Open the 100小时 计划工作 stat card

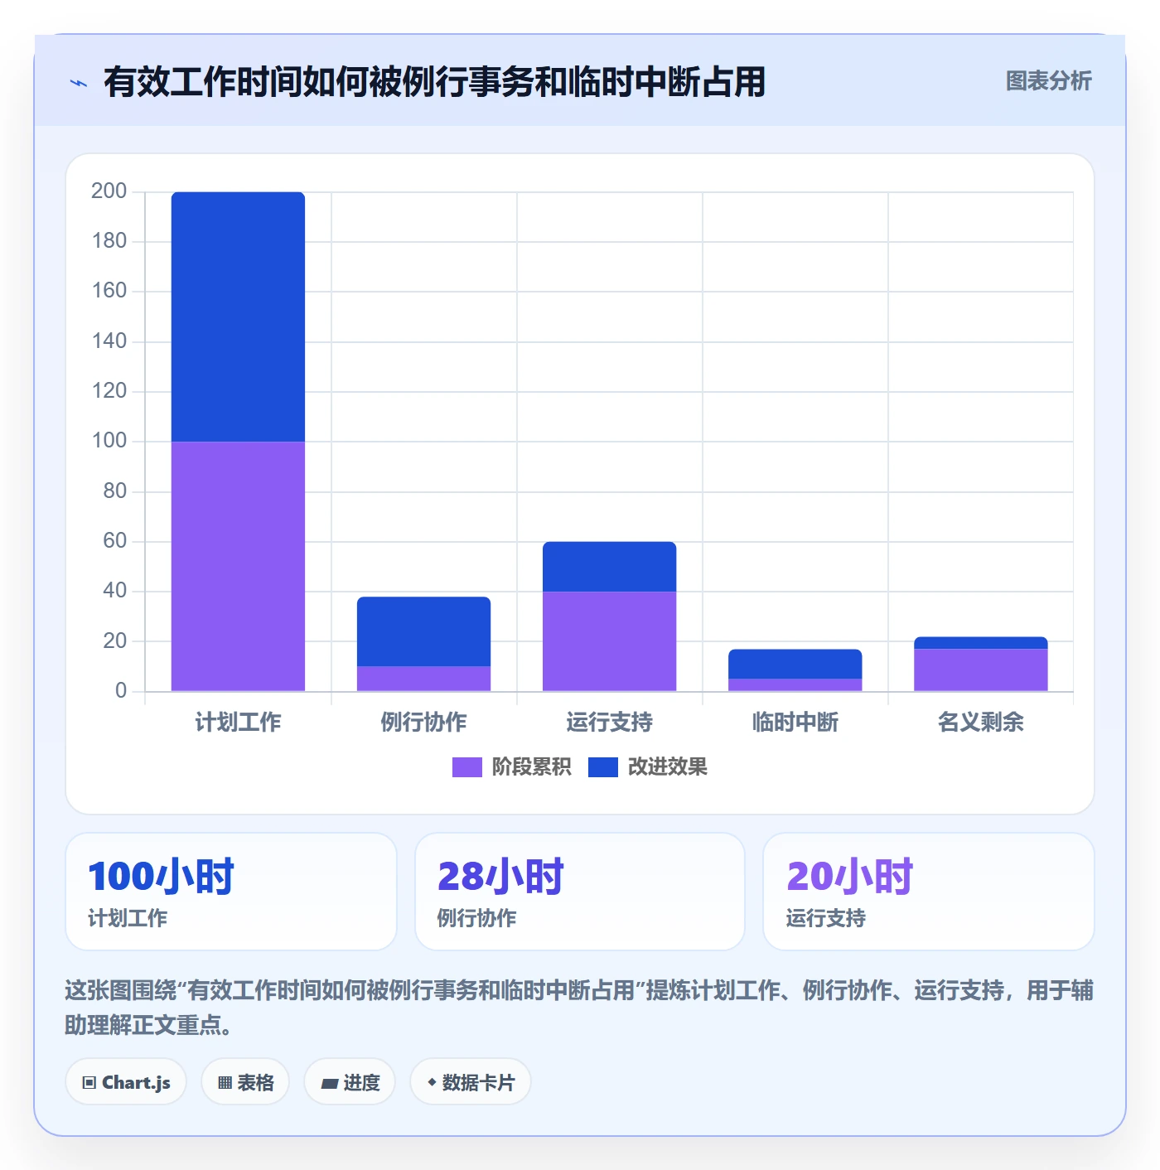point(231,892)
